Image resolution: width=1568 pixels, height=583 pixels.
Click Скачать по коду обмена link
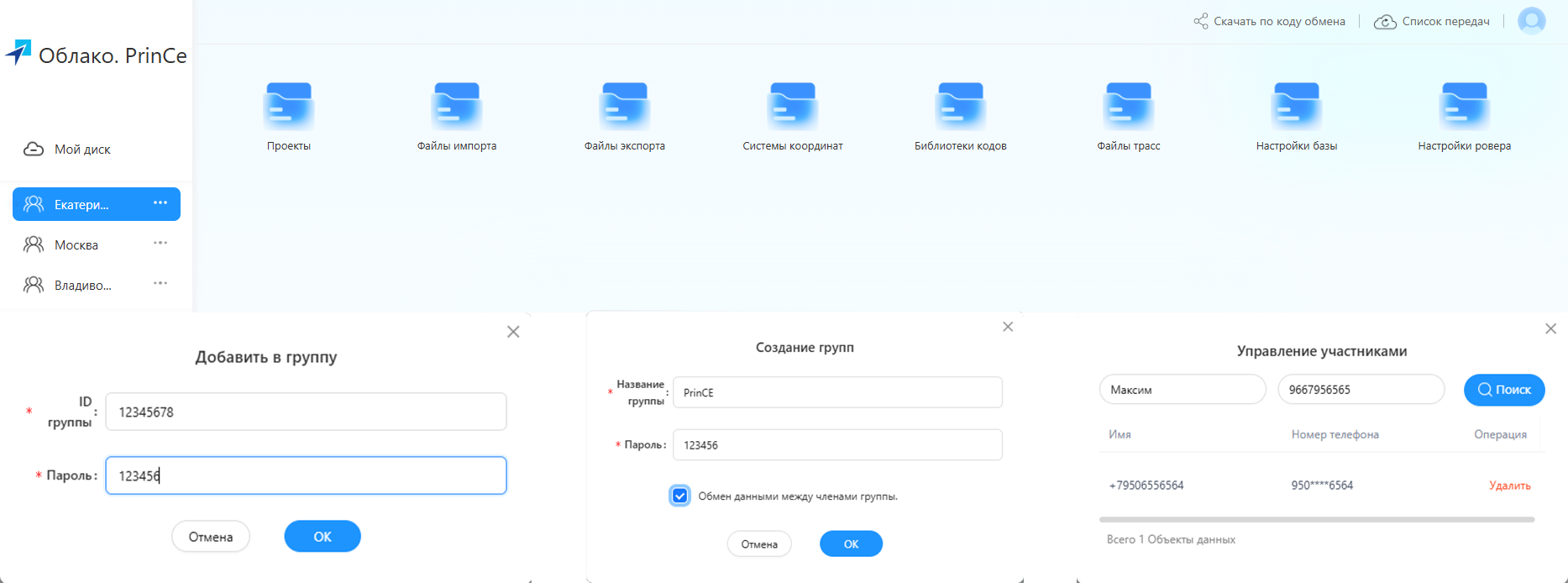(x=1279, y=22)
